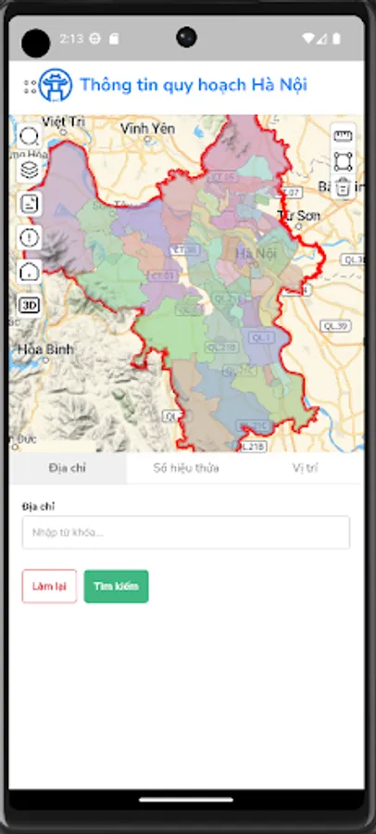
Task: Switch to the Vị trí tab
Action: pos(305,468)
